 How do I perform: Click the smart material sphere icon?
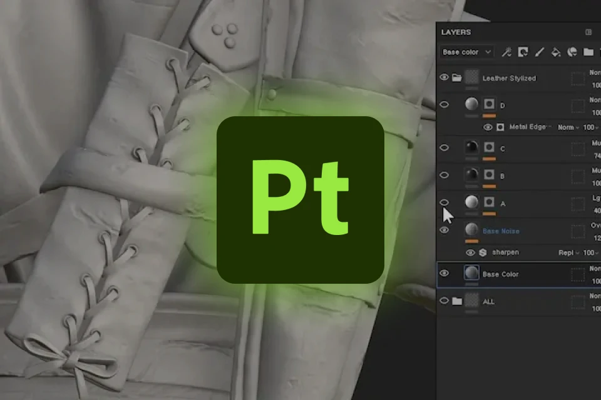click(572, 52)
